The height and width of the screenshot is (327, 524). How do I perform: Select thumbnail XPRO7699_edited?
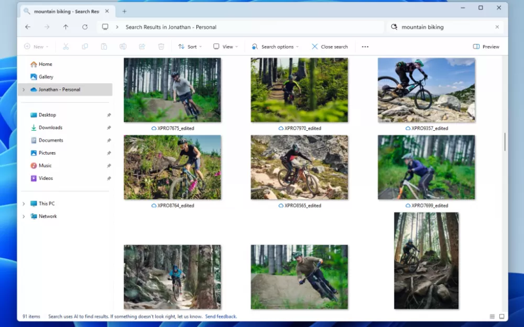click(x=426, y=167)
